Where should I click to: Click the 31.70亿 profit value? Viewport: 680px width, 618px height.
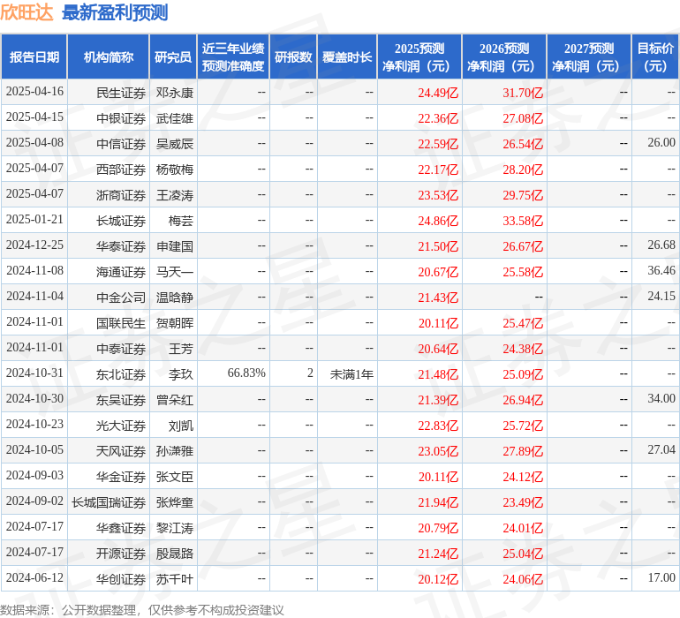click(x=523, y=93)
